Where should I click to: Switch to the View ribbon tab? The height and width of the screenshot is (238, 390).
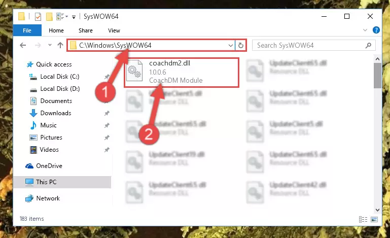(114, 30)
